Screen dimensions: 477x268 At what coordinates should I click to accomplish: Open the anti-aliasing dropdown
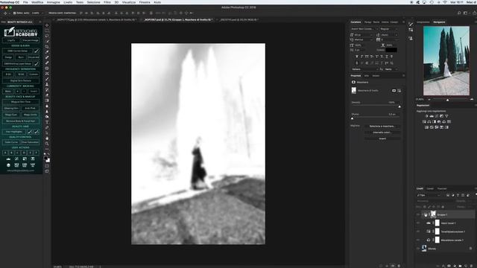pyautogui.click(x=391, y=69)
